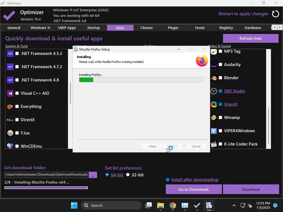Click the F.lux icon
Screen dimensions: 283x212
coord(10,133)
